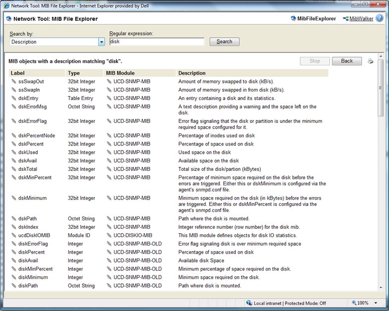Viewport: 389px width, 311px height.
Task: Open the MibWalker tool link
Action: [361, 19]
